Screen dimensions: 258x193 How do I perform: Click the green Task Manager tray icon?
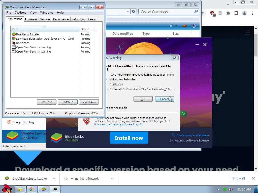click(x=224, y=189)
